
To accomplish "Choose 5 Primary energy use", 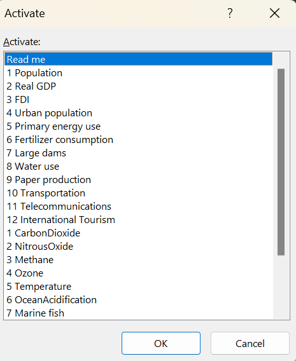I will [138, 126].
